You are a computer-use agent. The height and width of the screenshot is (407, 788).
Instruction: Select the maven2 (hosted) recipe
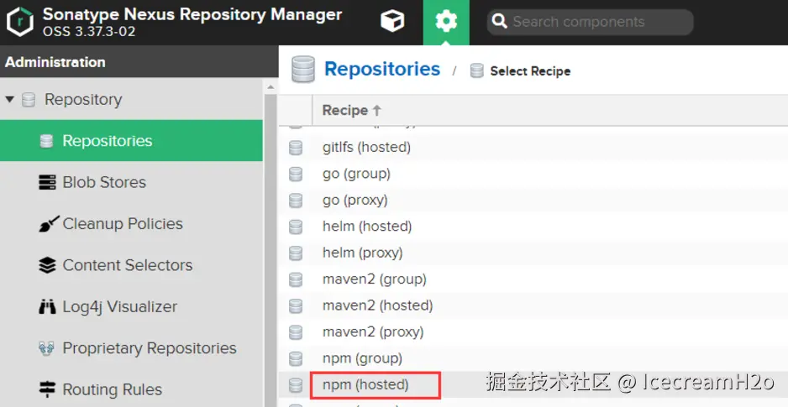pyautogui.click(x=377, y=305)
